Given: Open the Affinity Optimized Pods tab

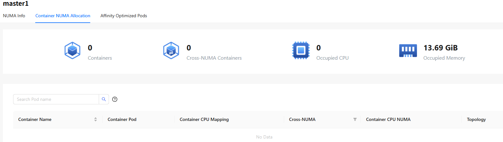Looking at the screenshot, I should (x=124, y=16).
